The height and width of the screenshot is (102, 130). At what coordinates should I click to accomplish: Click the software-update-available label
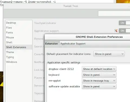click(64, 86)
